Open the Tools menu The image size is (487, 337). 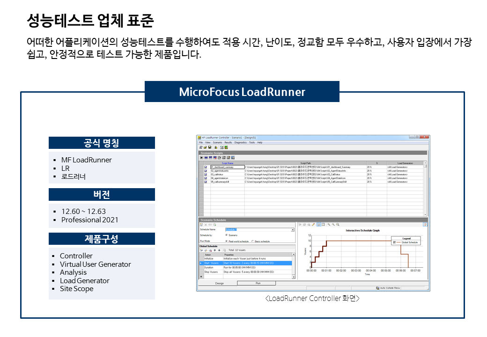click(x=252, y=142)
